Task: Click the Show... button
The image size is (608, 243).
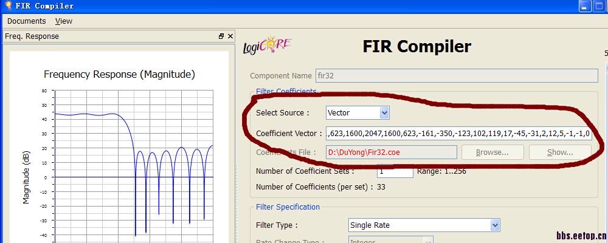Action: click(560, 152)
